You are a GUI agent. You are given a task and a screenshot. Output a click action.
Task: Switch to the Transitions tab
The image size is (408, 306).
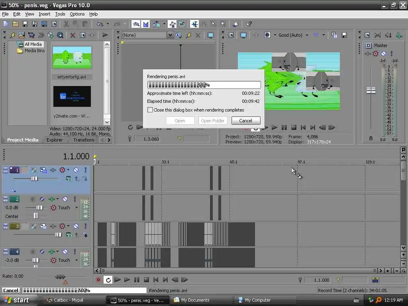coord(84,140)
